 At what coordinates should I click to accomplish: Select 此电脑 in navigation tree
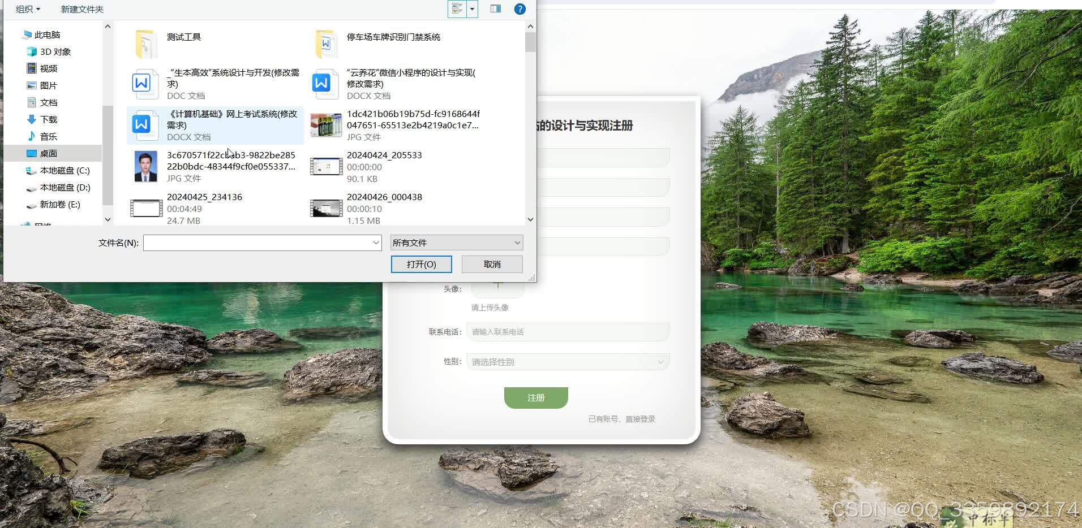click(47, 34)
